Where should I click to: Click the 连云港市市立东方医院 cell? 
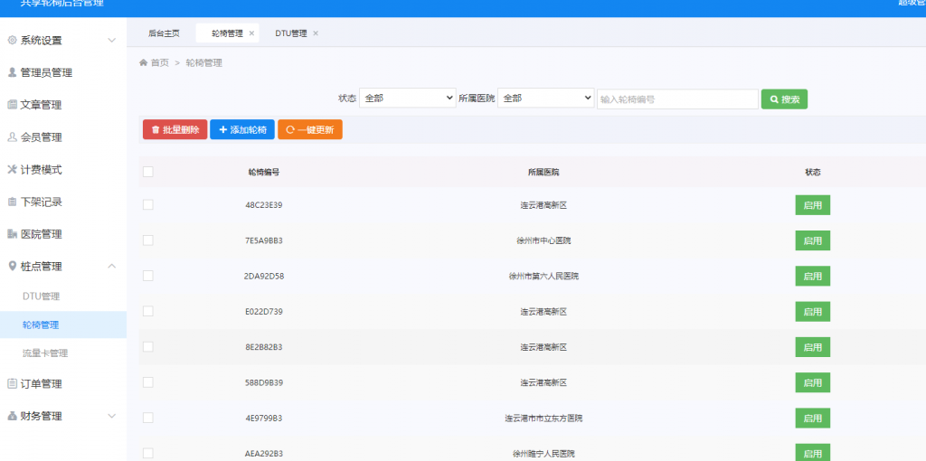click(x=543, y=418)
